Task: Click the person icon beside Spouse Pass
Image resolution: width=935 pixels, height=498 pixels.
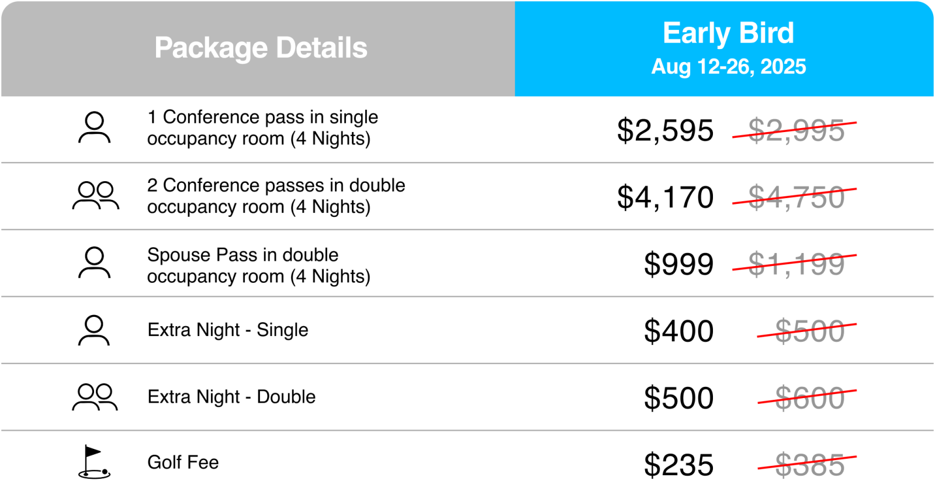Action: point(94,262)
